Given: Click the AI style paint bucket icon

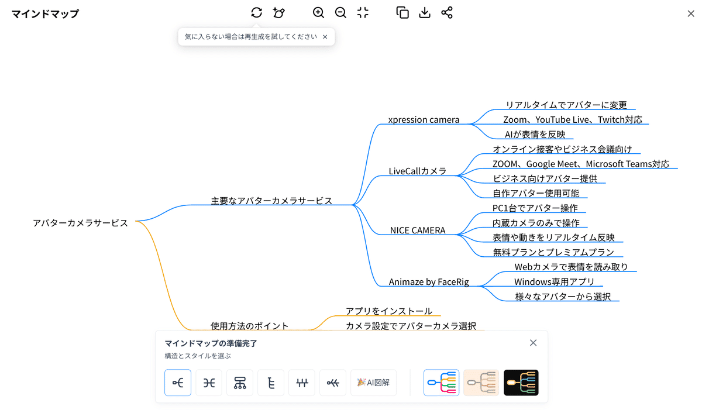Looking at the screenshot, I should (x=279, y=12).
